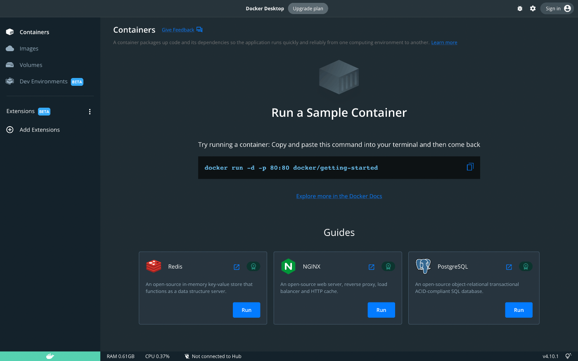Click the Docker Desktop title text
Viewport: 578px width, 361px height.
coord(265,9)
